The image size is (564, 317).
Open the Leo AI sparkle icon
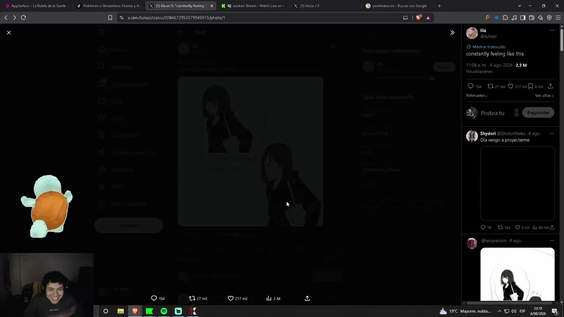540,18
